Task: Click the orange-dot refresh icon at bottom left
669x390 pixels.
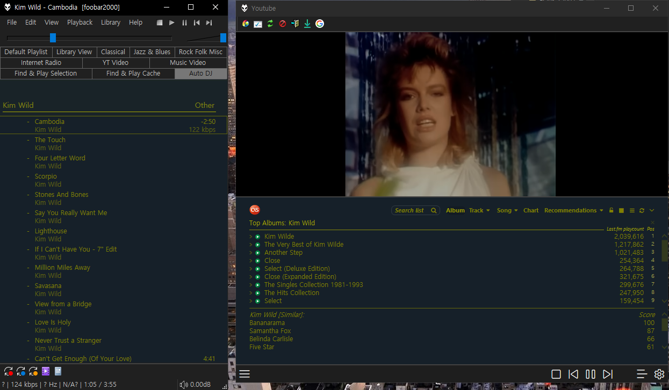Action: (33, 371)
